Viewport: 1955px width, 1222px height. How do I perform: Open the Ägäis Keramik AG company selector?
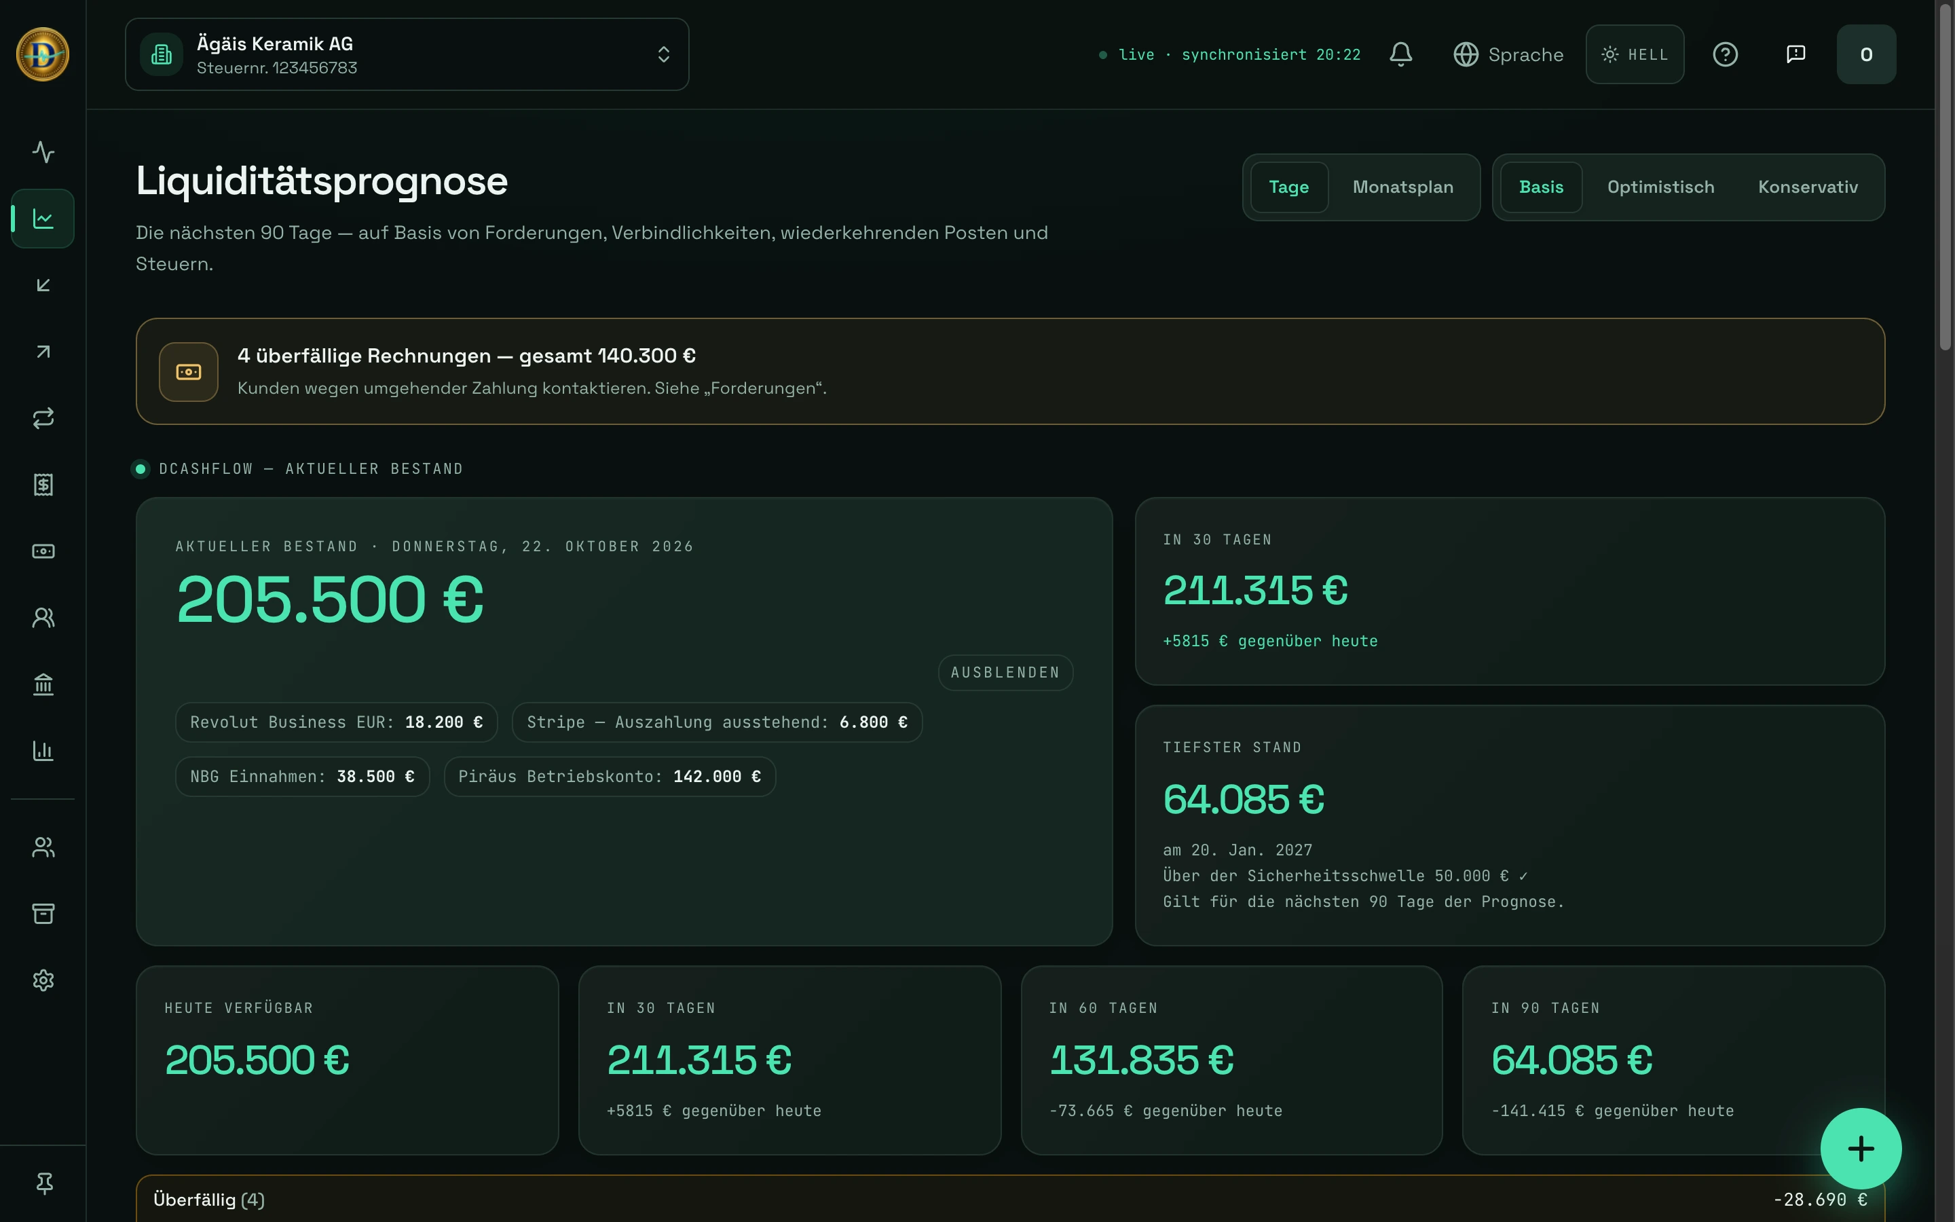(407, 54)
